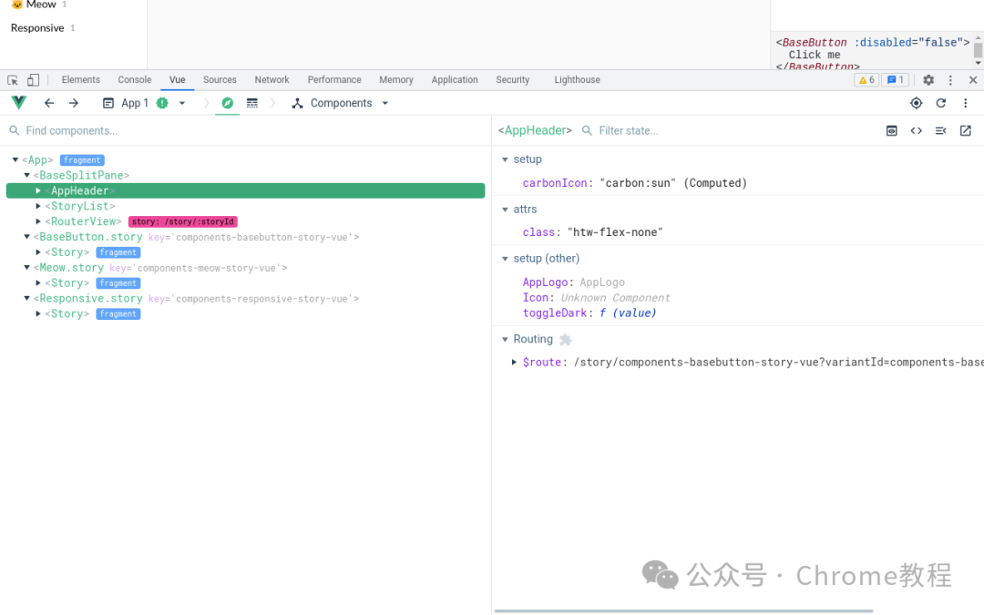This screenshot has width=984, height=615.
Task: Open the Elements tab
Action: (81, 79)
